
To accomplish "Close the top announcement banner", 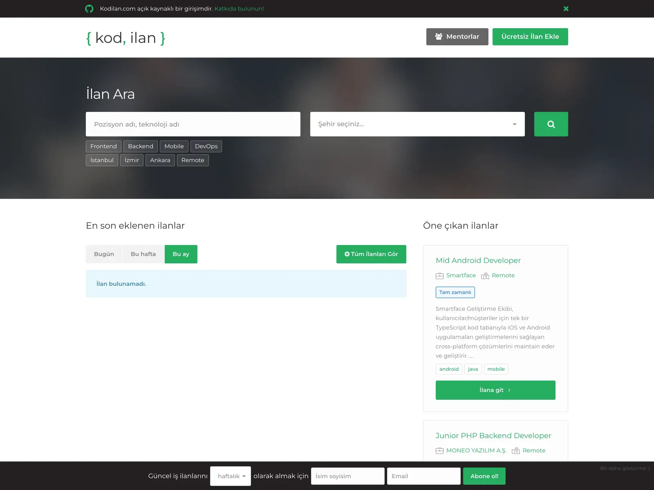I will tap(566, 9).
